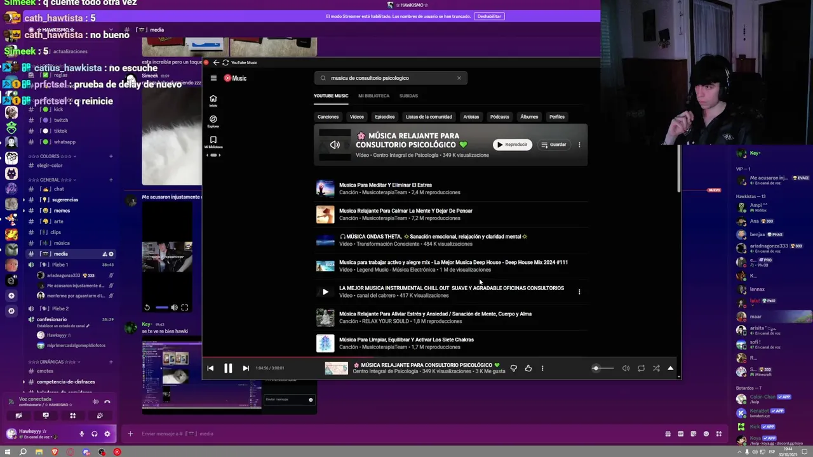Click Guardar on the top result card

[x=554, y=145]
